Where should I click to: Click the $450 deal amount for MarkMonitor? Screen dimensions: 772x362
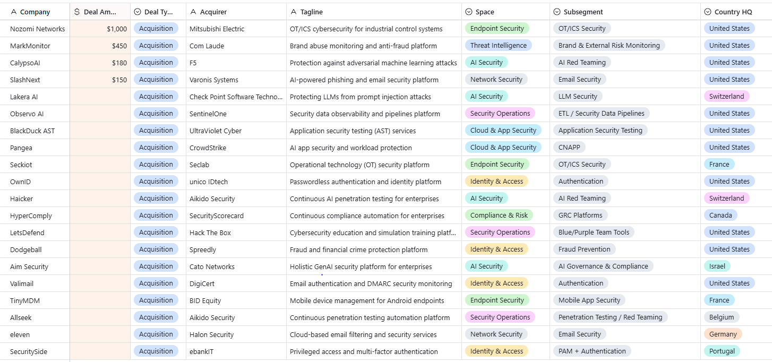100,46
